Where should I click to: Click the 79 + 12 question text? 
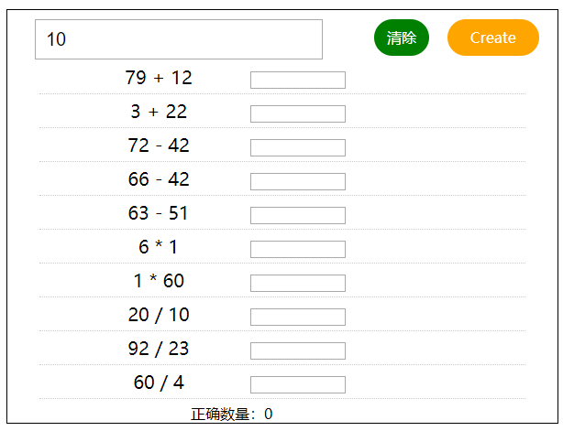[x=159, y=78]
